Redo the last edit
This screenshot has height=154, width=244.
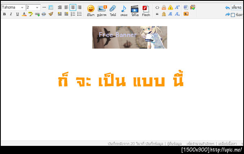[227, 15]
